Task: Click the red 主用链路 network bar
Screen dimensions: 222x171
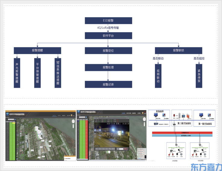Action: point(182,133)
